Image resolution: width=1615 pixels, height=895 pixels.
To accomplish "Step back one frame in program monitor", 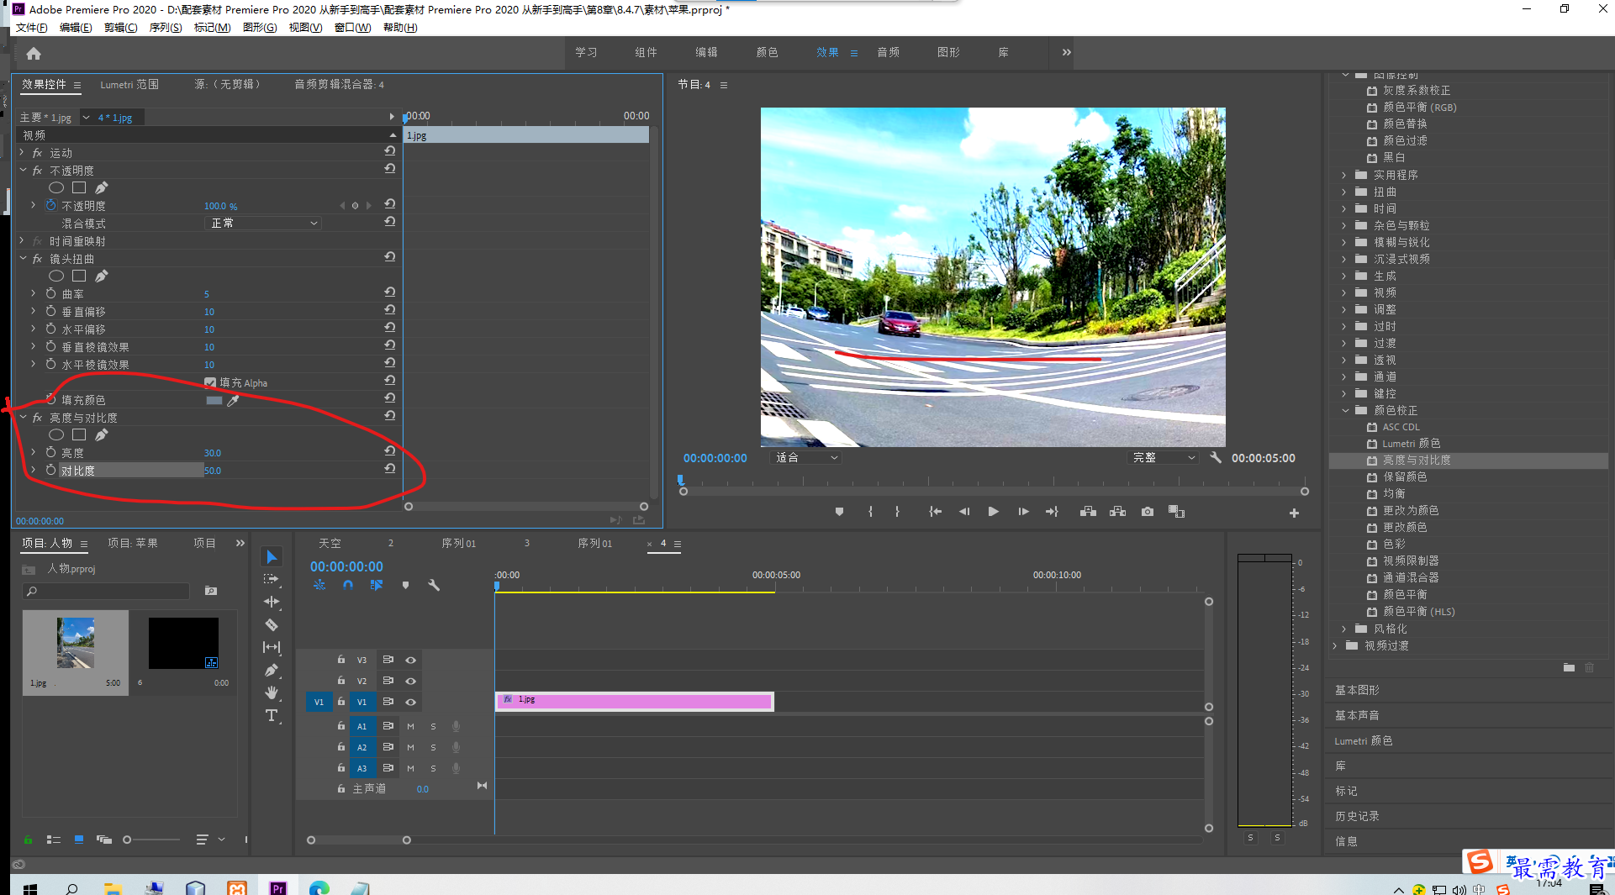I will pyautogui.click(x=964, y=512).
